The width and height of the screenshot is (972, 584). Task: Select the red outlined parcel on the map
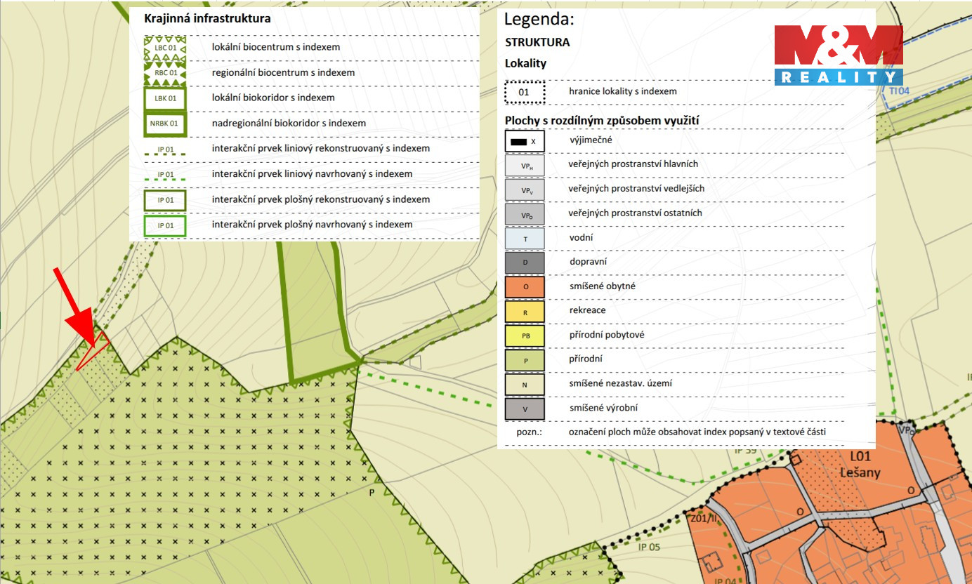pos(93,350)
